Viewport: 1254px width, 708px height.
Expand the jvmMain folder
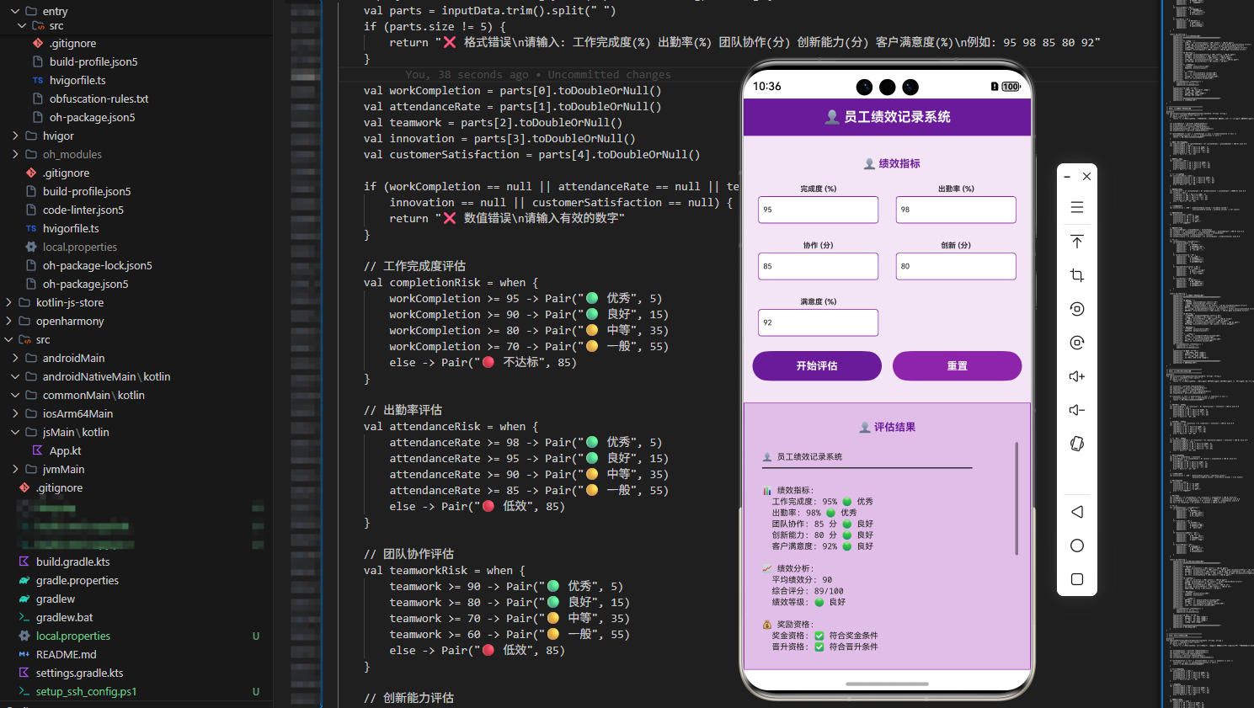(x=15, y=469)
